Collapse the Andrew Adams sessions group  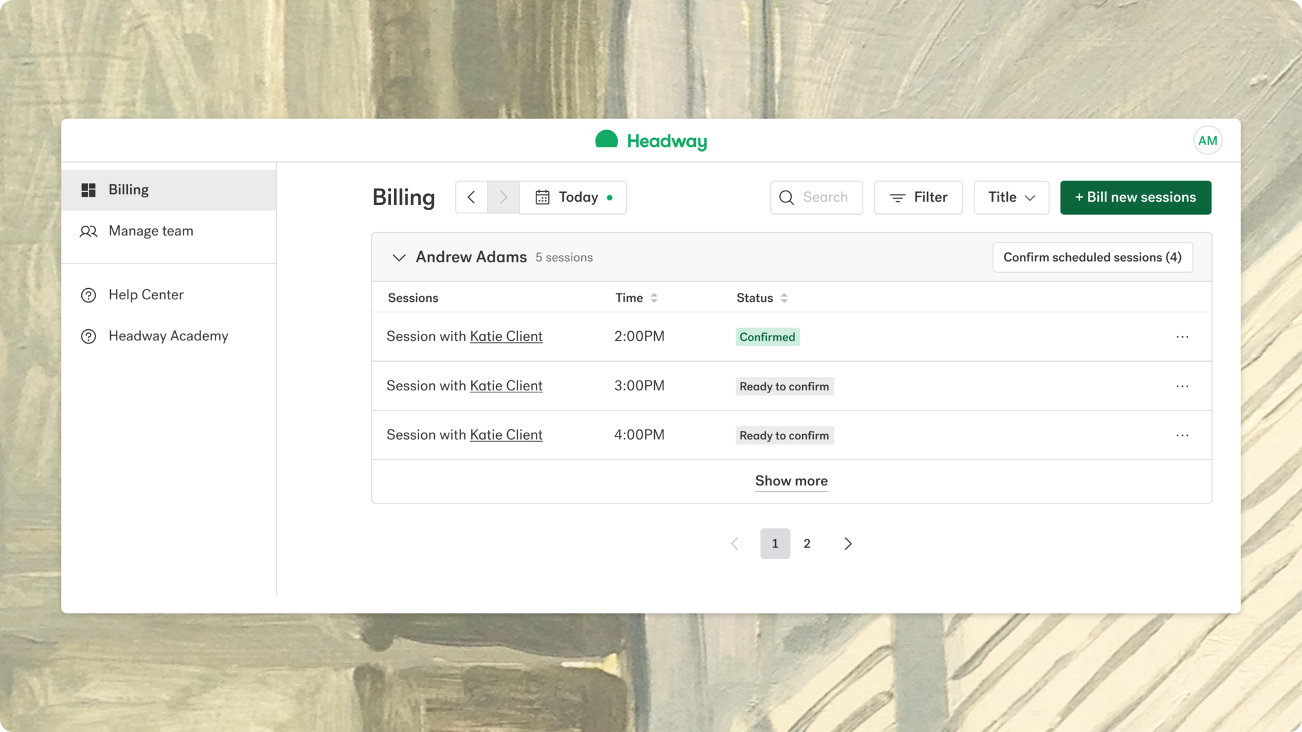click(399, 257)
